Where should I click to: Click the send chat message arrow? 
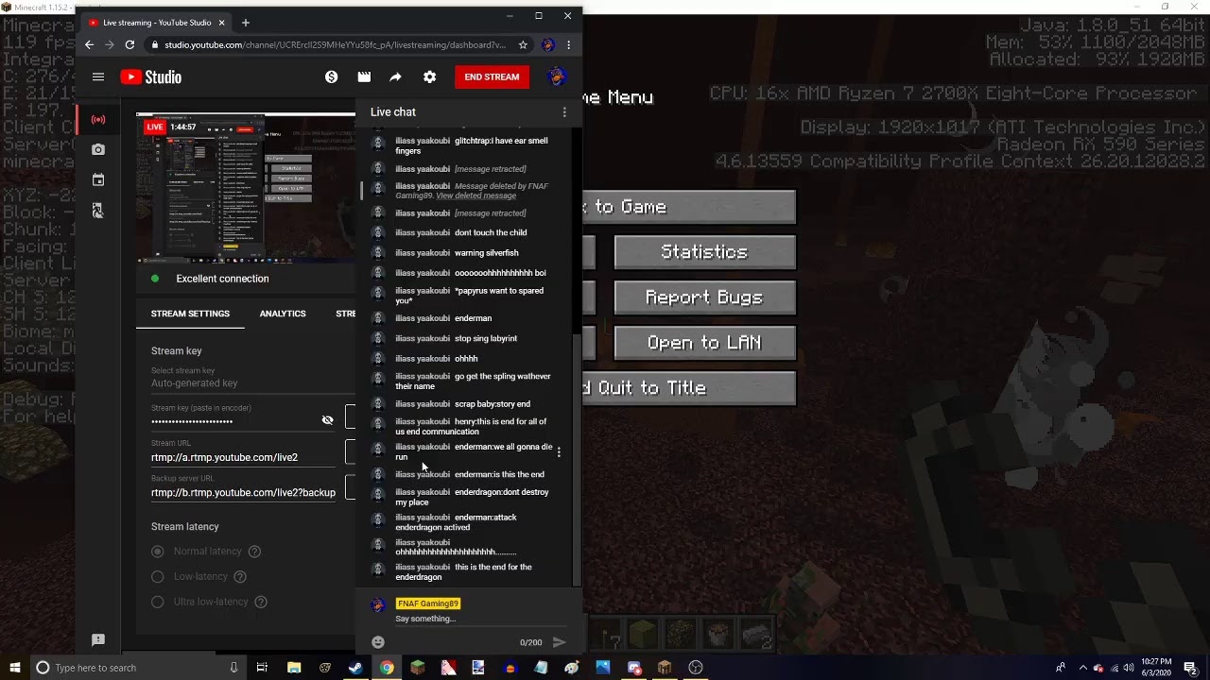pos(559,642)
